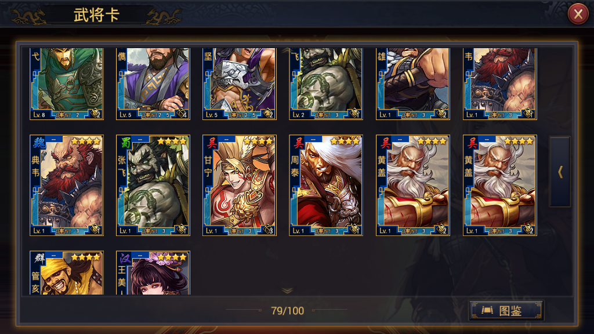Click the up chevron above the card list
The height and width of the screenshot is (334, 594).
pyautogui.click(x=287, y=50)
